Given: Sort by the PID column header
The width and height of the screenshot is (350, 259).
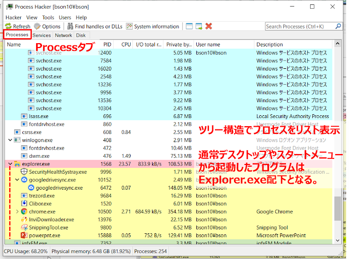Looking at the screenshot, I should [x=107, y=44].
